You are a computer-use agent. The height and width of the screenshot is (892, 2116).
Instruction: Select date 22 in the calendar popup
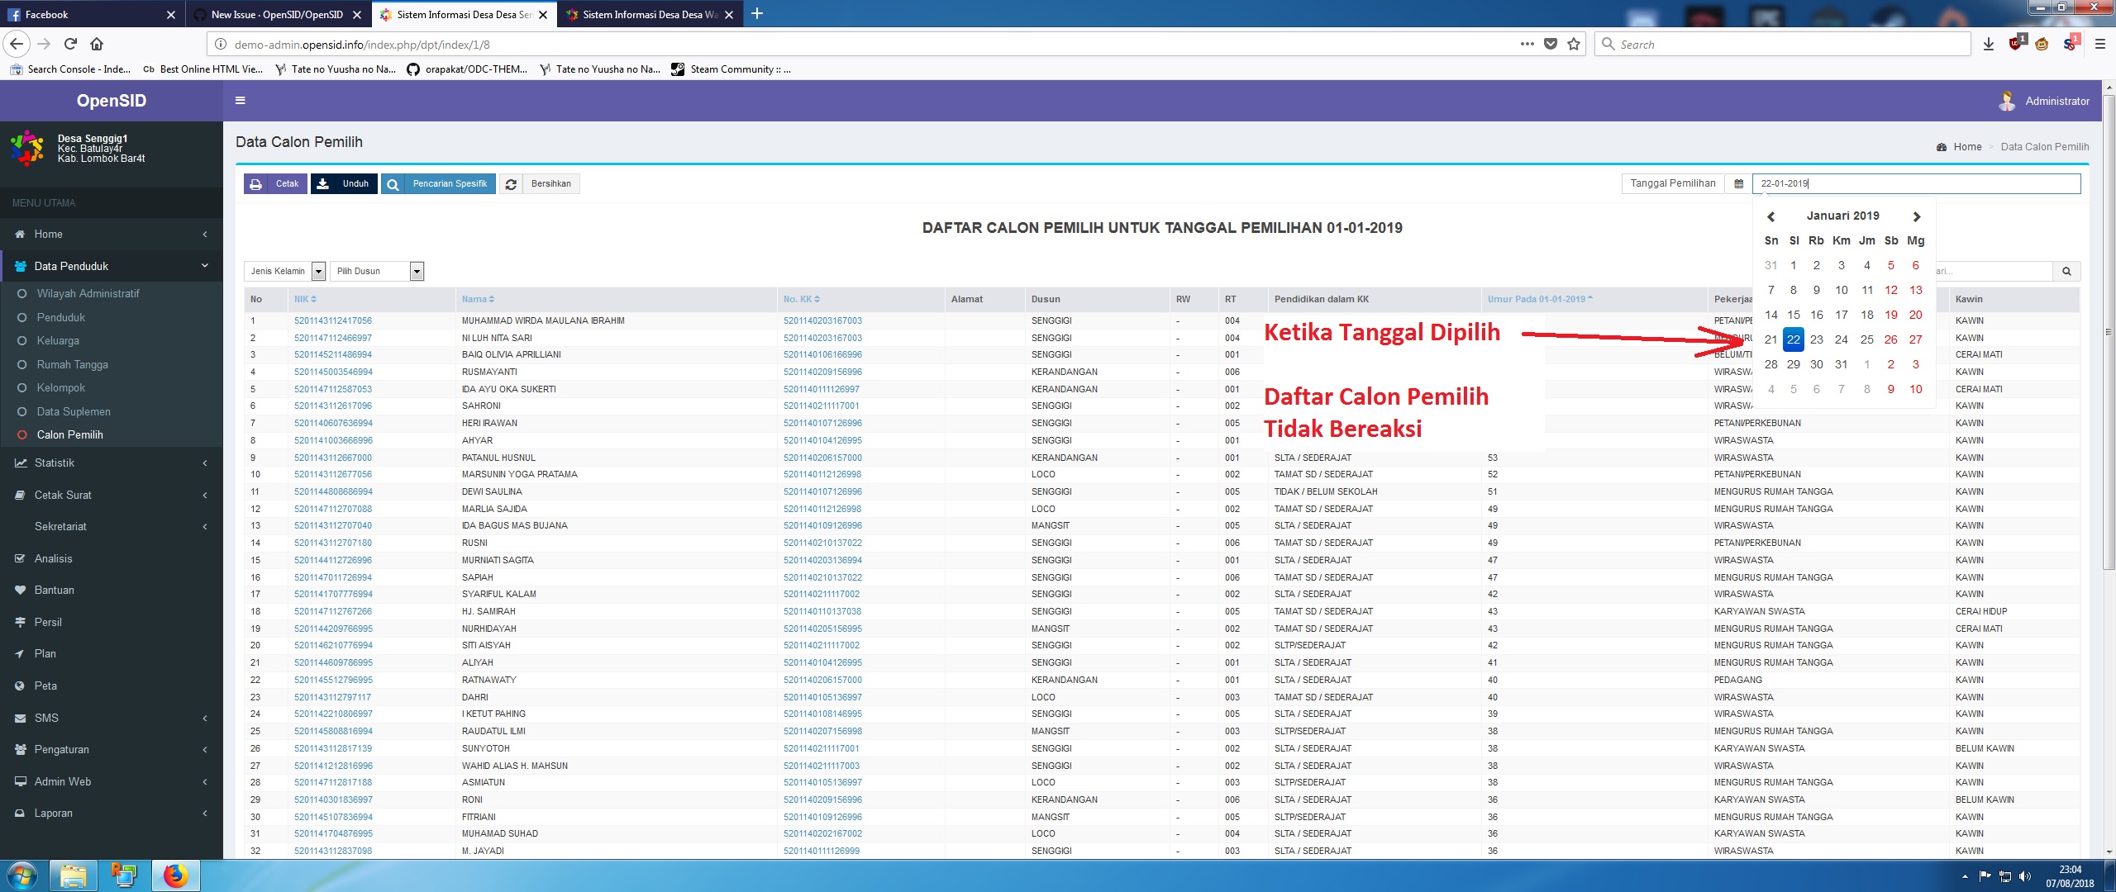(1792, 339)
